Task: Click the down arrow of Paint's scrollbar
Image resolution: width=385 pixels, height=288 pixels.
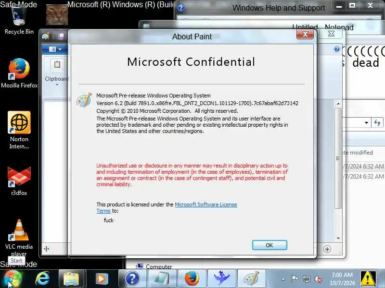Action: click(x=338, y=238)
